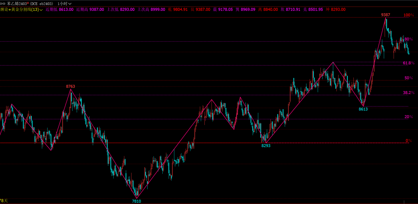This screenshot has width=418, height=204.
Task: Click the 艮 9387.00 indicator value
Action: click(x=200, y=9)
